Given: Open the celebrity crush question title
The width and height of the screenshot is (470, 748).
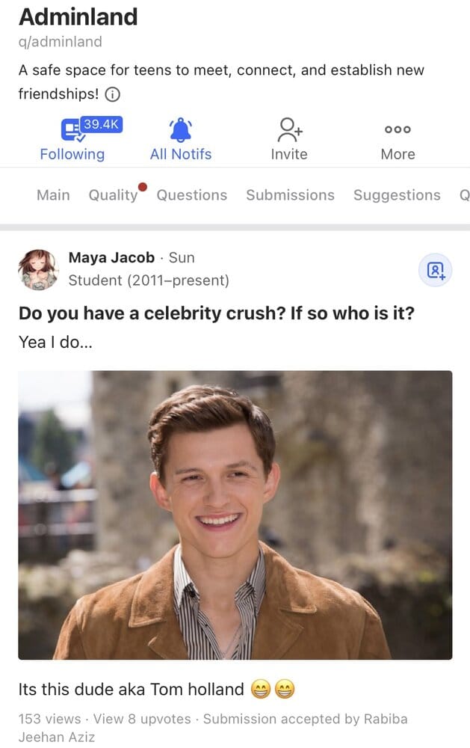Looking at the screenshot, I should 217,313.
